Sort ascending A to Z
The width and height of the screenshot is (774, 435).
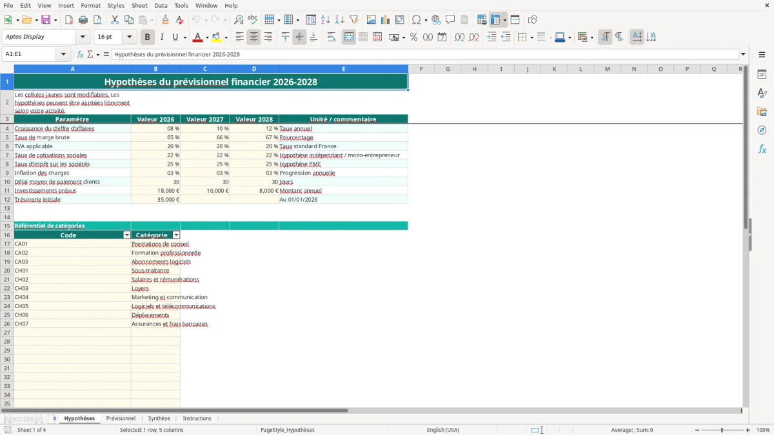(326, 20)
